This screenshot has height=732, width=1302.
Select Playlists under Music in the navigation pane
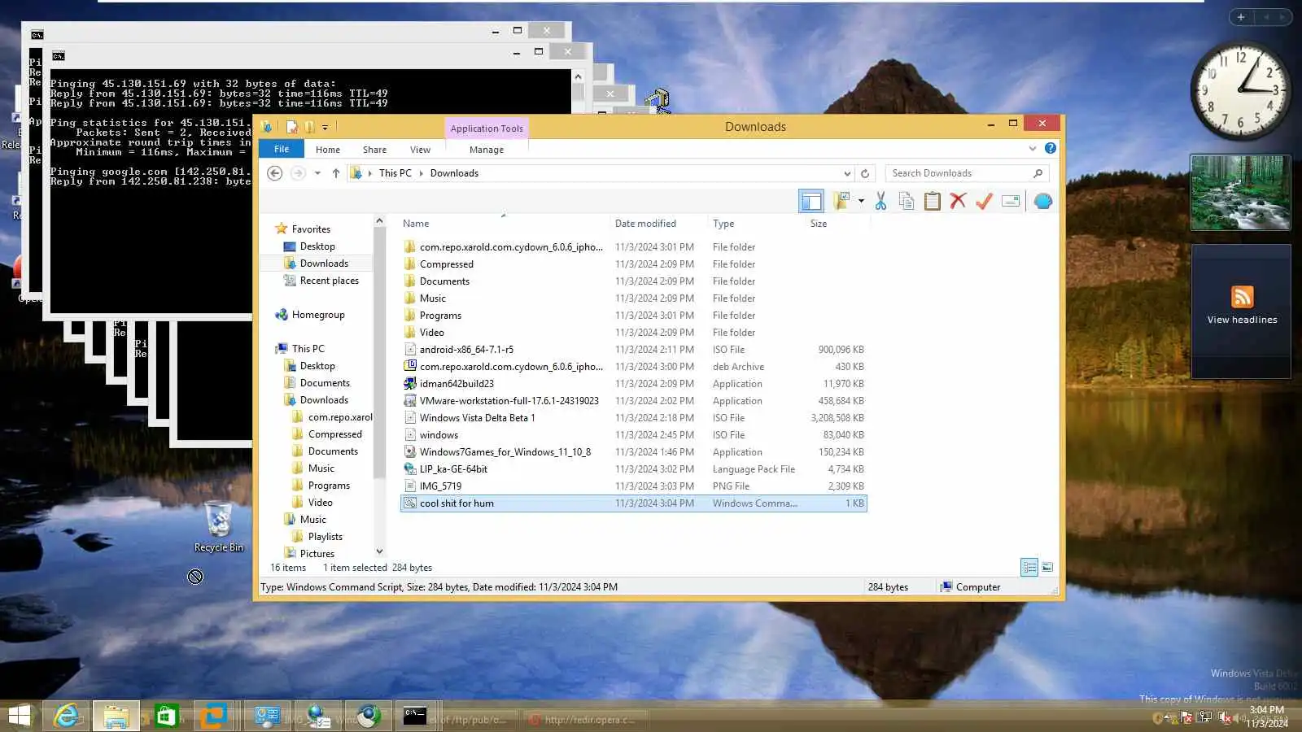(325, 537)
